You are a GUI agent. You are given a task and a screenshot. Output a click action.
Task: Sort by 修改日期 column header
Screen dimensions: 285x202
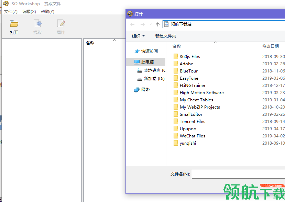[271, 46]
